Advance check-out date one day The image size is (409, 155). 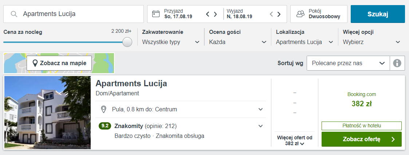click(279, 14)
